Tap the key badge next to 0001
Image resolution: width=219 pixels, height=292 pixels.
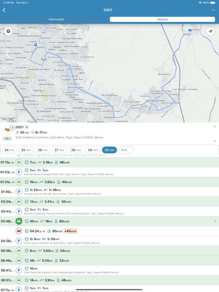coord(27,127)
